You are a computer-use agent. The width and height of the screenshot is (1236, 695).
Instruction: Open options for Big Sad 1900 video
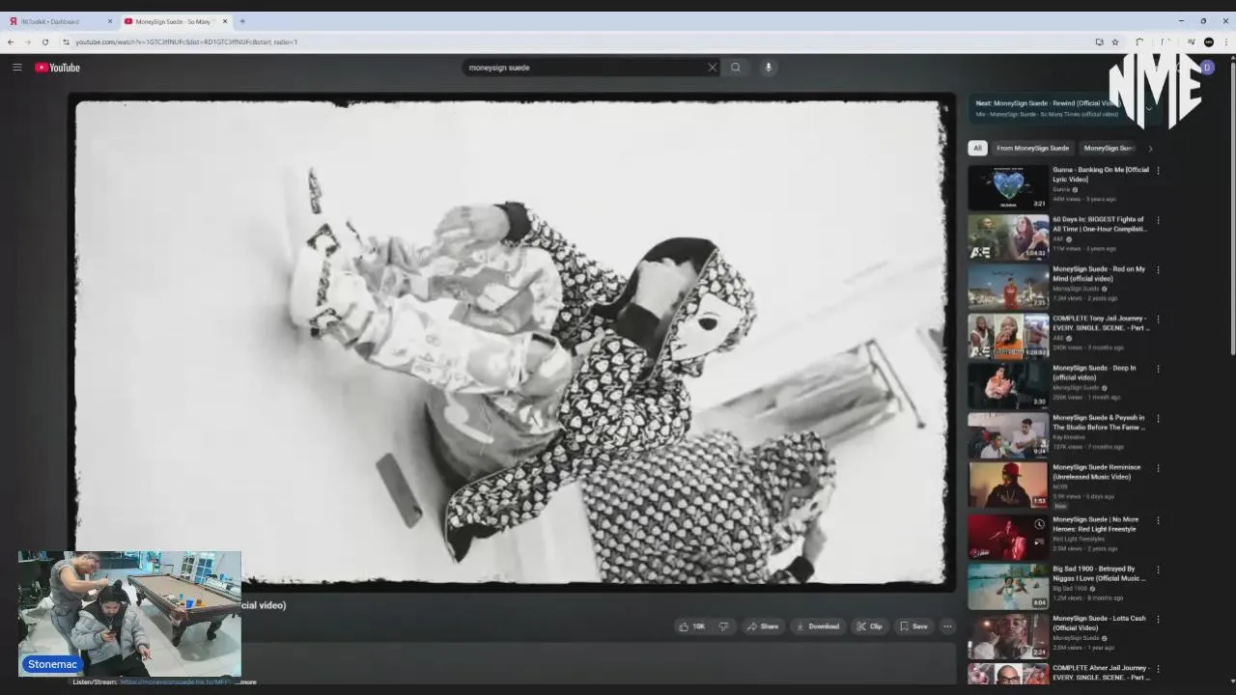pos(1158,570)
